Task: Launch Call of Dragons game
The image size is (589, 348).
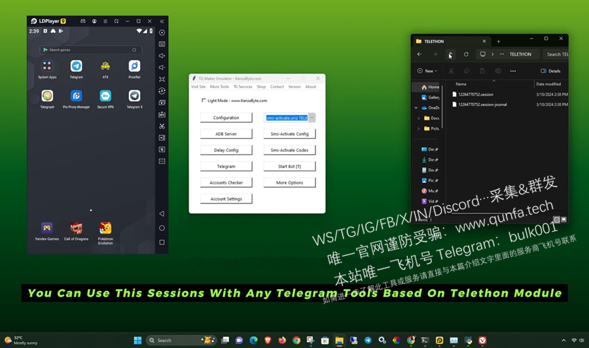Action: coord(77,228)
